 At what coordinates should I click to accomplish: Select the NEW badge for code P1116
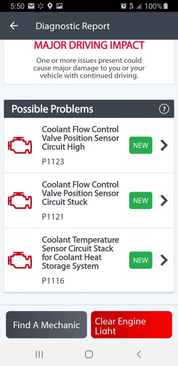[x=141, y=260]
